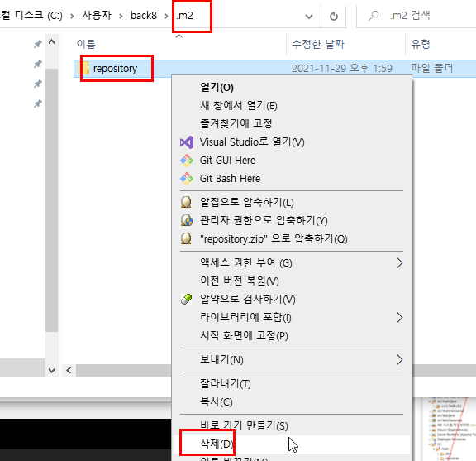This screenshot has height=461, width=476.
Task: Open the repository folder icon
Action: 84,69
